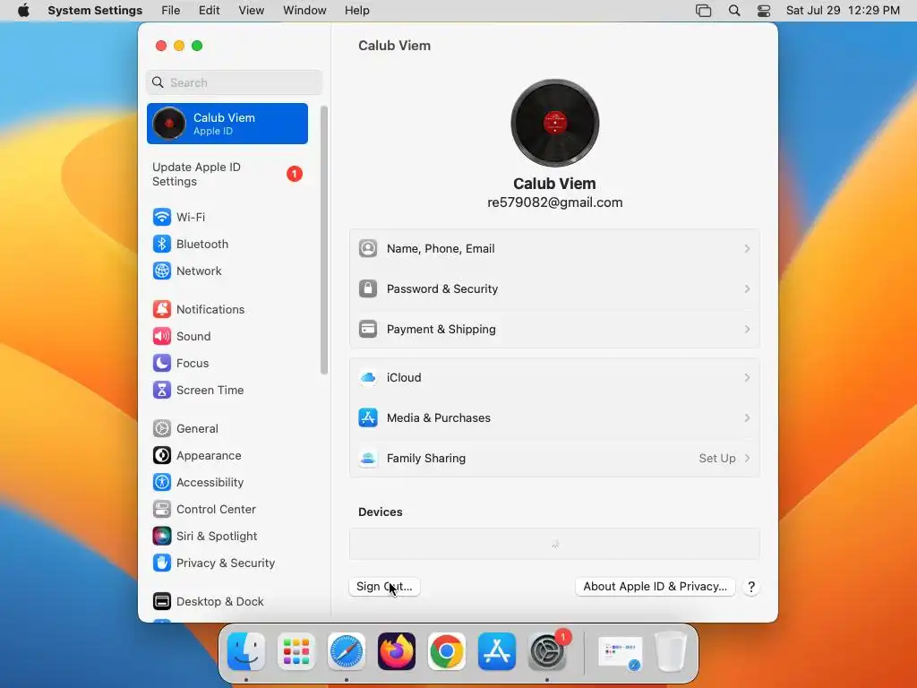Image resolution: width=917 pixels, height=688 pixels.
Task: Open the Apple menu
Action: coord(23,11)
